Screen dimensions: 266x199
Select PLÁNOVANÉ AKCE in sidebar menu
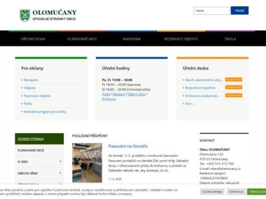click(x=39, y=150)
